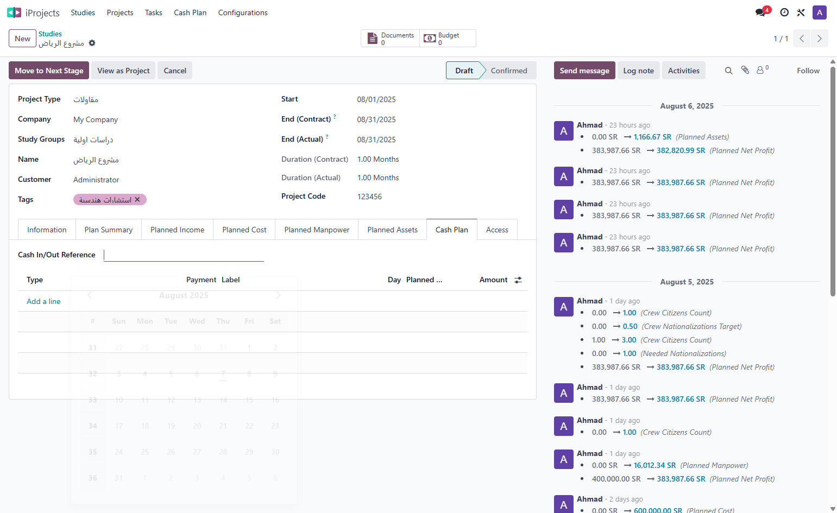Click the help mark next to End (Actual)
This screenshot has width=837, height=513.
pyautogui.click(x=327, y=137)
